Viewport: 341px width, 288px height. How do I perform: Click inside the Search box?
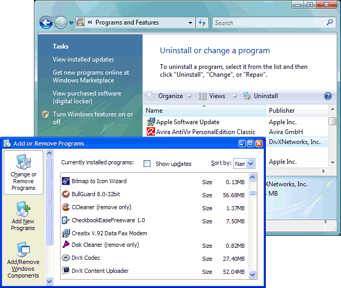pos(269,22)
